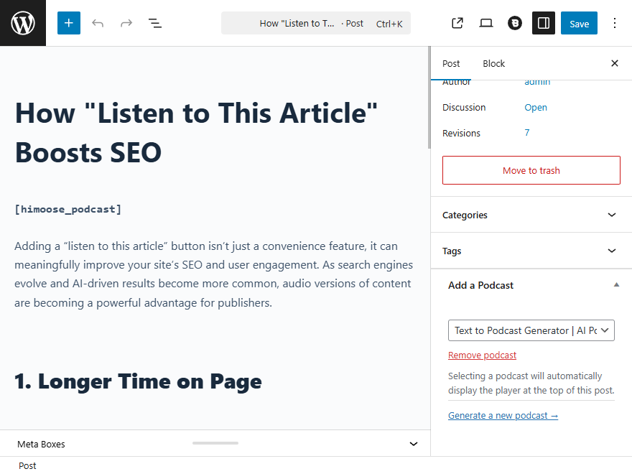
Task: Switch to the Block tab
Action: pos(493,63)
